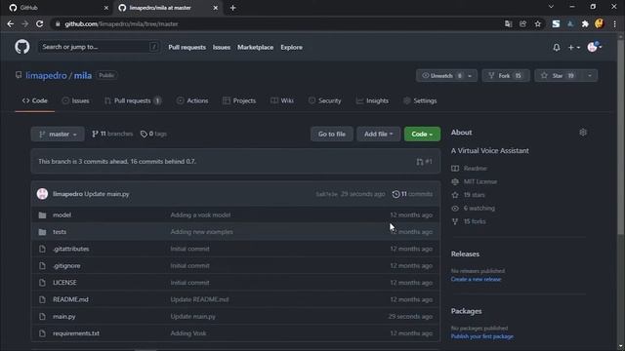Image resolution: width=625 pixels, height=351 pixels.
Task: Click the address bar URL
Action: coord(121,23)
